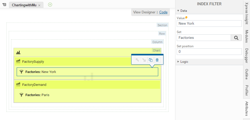Viewport: 250px width, 120px height.
Task: Select the ChartingwithMu tab
Action: [x=24, y=5]
